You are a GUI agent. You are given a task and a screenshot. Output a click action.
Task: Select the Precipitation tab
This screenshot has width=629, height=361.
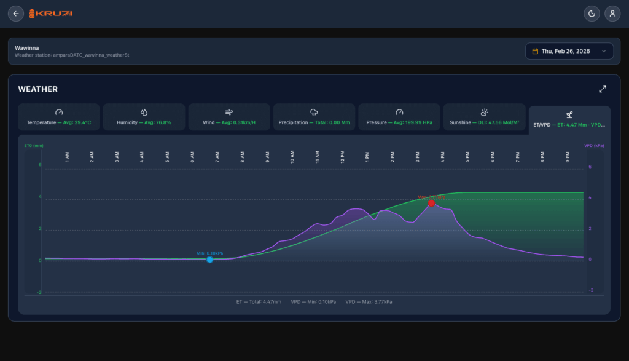click(314, 117)
